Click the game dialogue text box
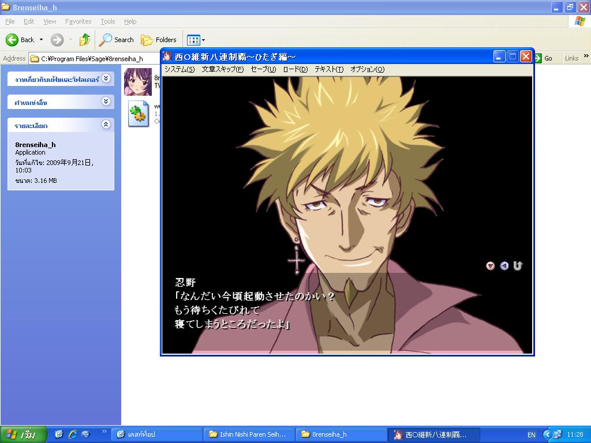The width and height of the screenshot is (591, 443). 347,313
